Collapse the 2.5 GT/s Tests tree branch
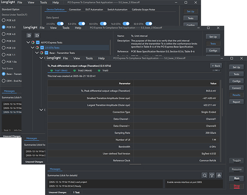The width and height of the screenshot is (247, 195). pos(33,48)
